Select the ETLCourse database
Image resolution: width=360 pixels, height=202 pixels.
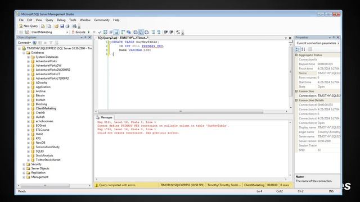point(43,130)
